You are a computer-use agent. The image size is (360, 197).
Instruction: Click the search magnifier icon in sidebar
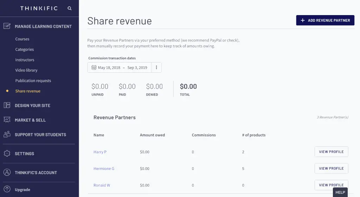click(x=69, y=8)
